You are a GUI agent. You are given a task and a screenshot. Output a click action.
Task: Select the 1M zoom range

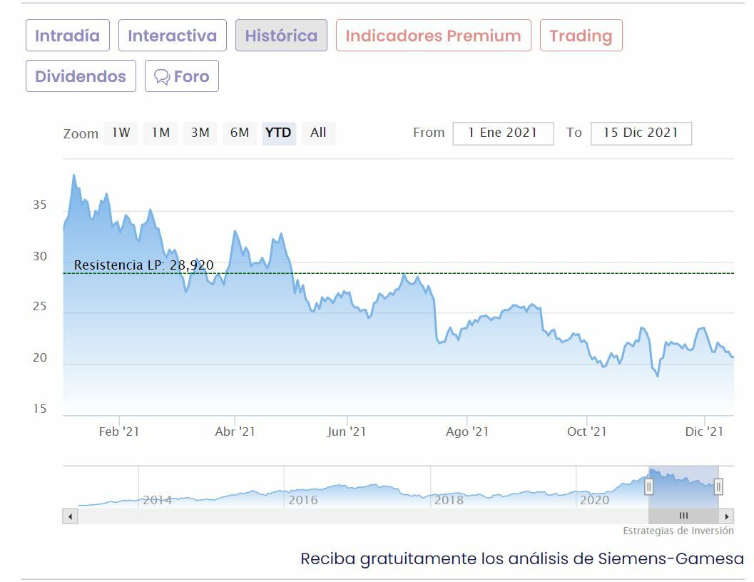point(161,133)
